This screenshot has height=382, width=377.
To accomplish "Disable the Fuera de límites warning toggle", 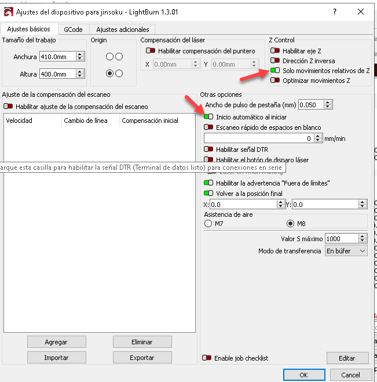I will click(208, 183).
